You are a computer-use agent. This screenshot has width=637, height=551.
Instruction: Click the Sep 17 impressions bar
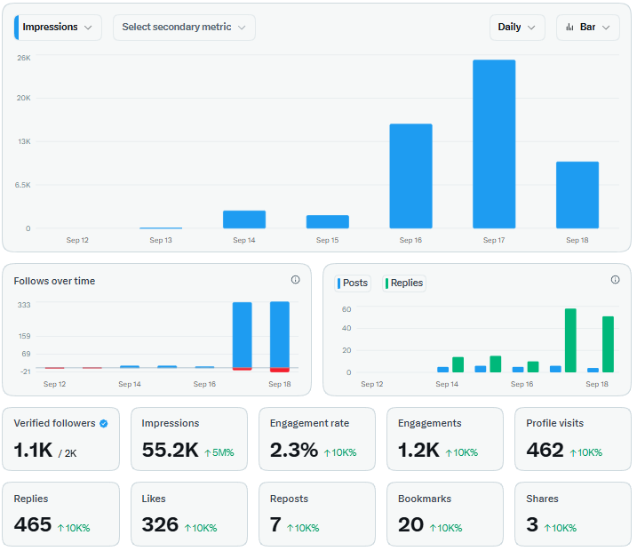pos(494,144)
